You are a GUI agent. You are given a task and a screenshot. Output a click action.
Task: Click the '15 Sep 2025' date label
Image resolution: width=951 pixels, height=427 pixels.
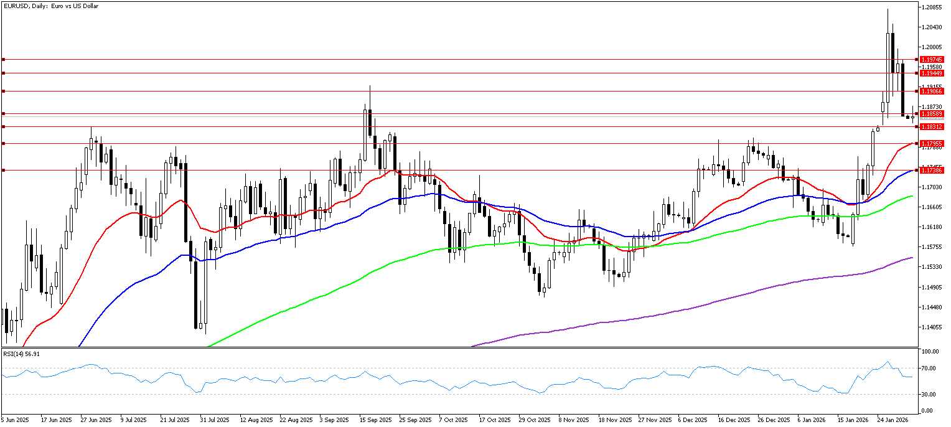coord(375,420)
